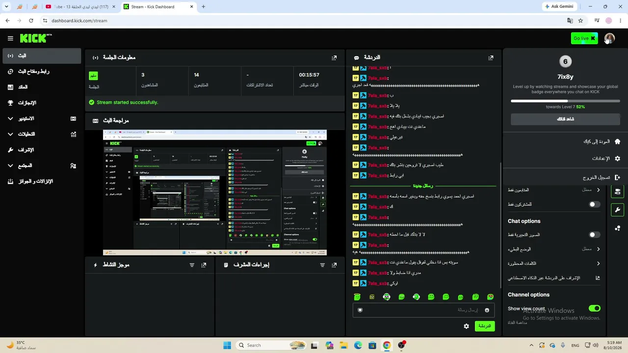Open slow mode options
628x353 pixels.
click(x=554, y=249)
